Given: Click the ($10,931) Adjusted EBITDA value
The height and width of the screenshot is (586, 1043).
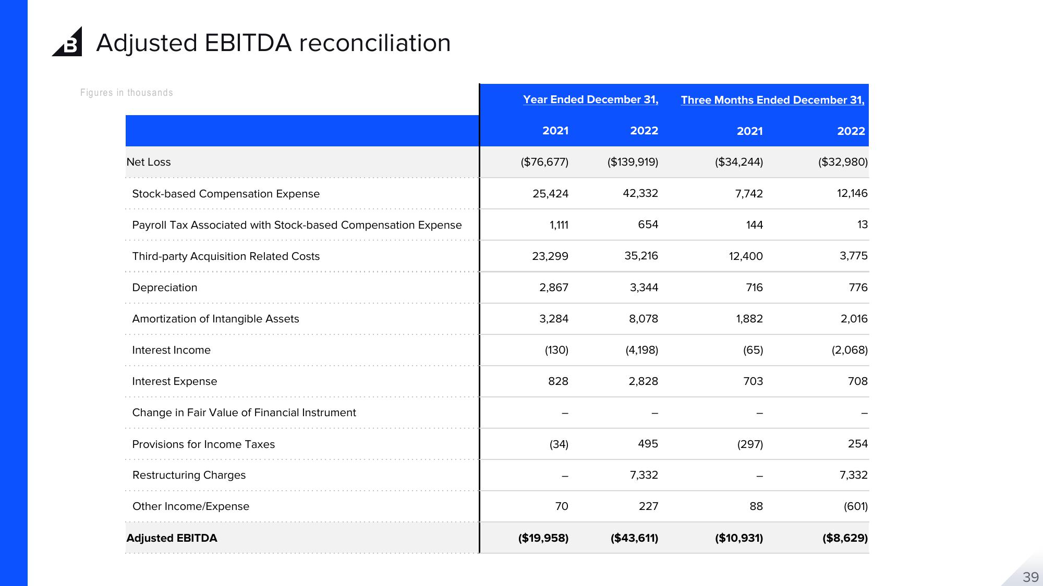Looking at the screenshot, I should pos(739,538).
